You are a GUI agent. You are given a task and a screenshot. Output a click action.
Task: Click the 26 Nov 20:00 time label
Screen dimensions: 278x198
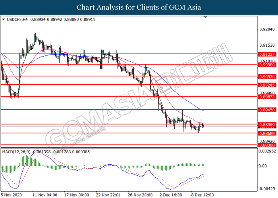[x=140, y=195]
